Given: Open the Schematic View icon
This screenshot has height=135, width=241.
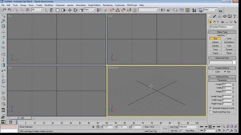Looking at the screenshot, I should (188, 10).
